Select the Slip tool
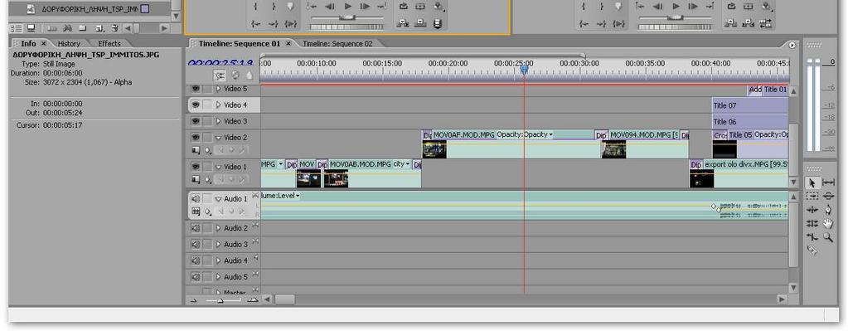Viewport: 848px width, 331px height. tap(828, 183)
